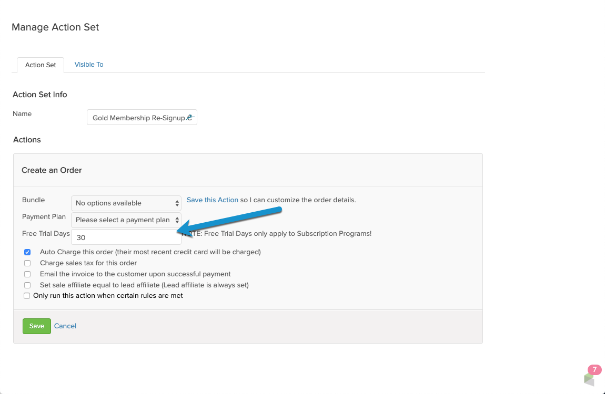Click the Cancel link
The width and height of the screenshot is (605, 394).
point(65,326)
